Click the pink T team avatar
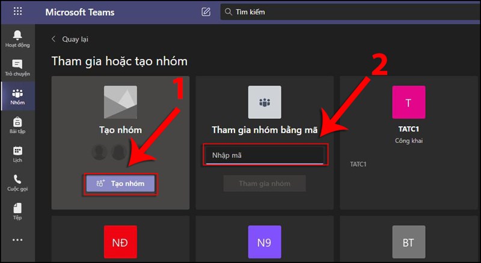The image size is (481, 263). [x=408, y=102]
